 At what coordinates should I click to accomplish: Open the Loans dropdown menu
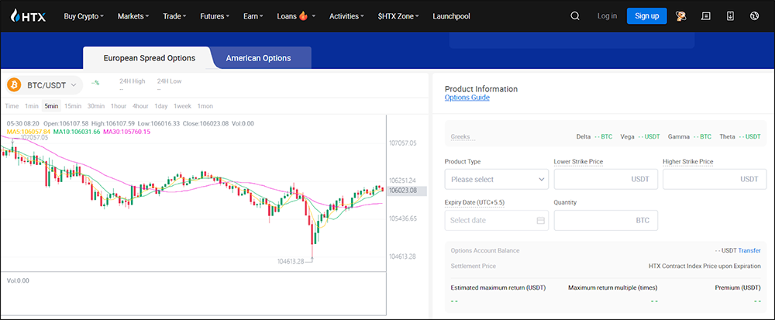pos(296,15)
